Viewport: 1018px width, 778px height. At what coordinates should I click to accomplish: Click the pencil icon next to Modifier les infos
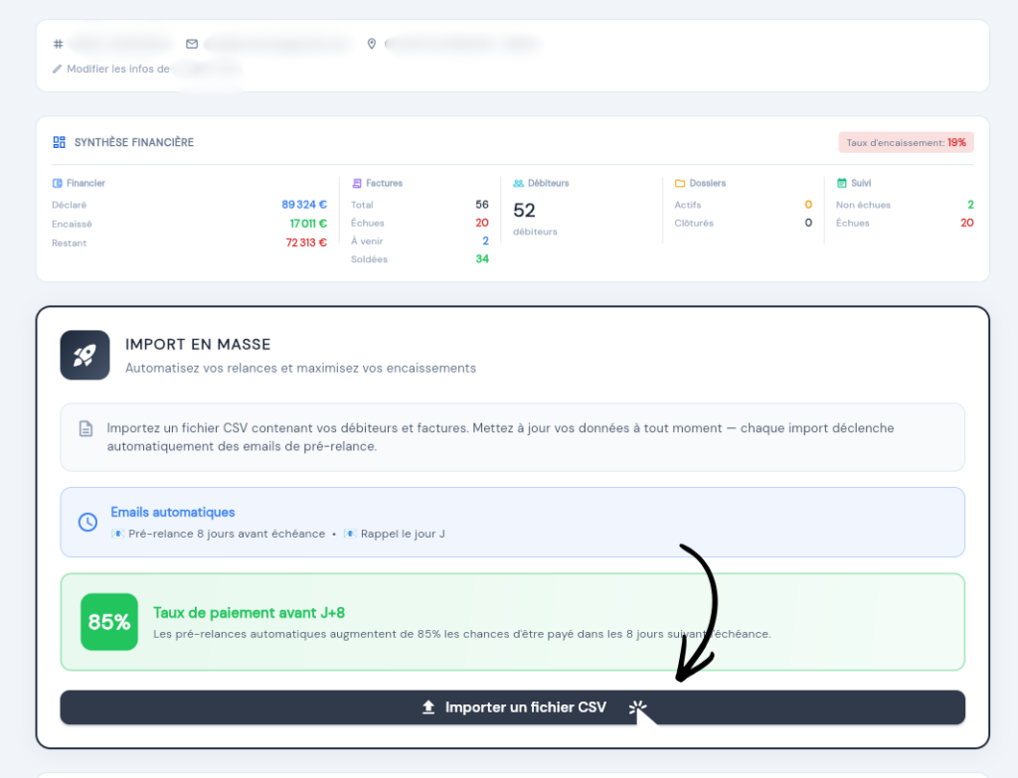click(58, 70)
